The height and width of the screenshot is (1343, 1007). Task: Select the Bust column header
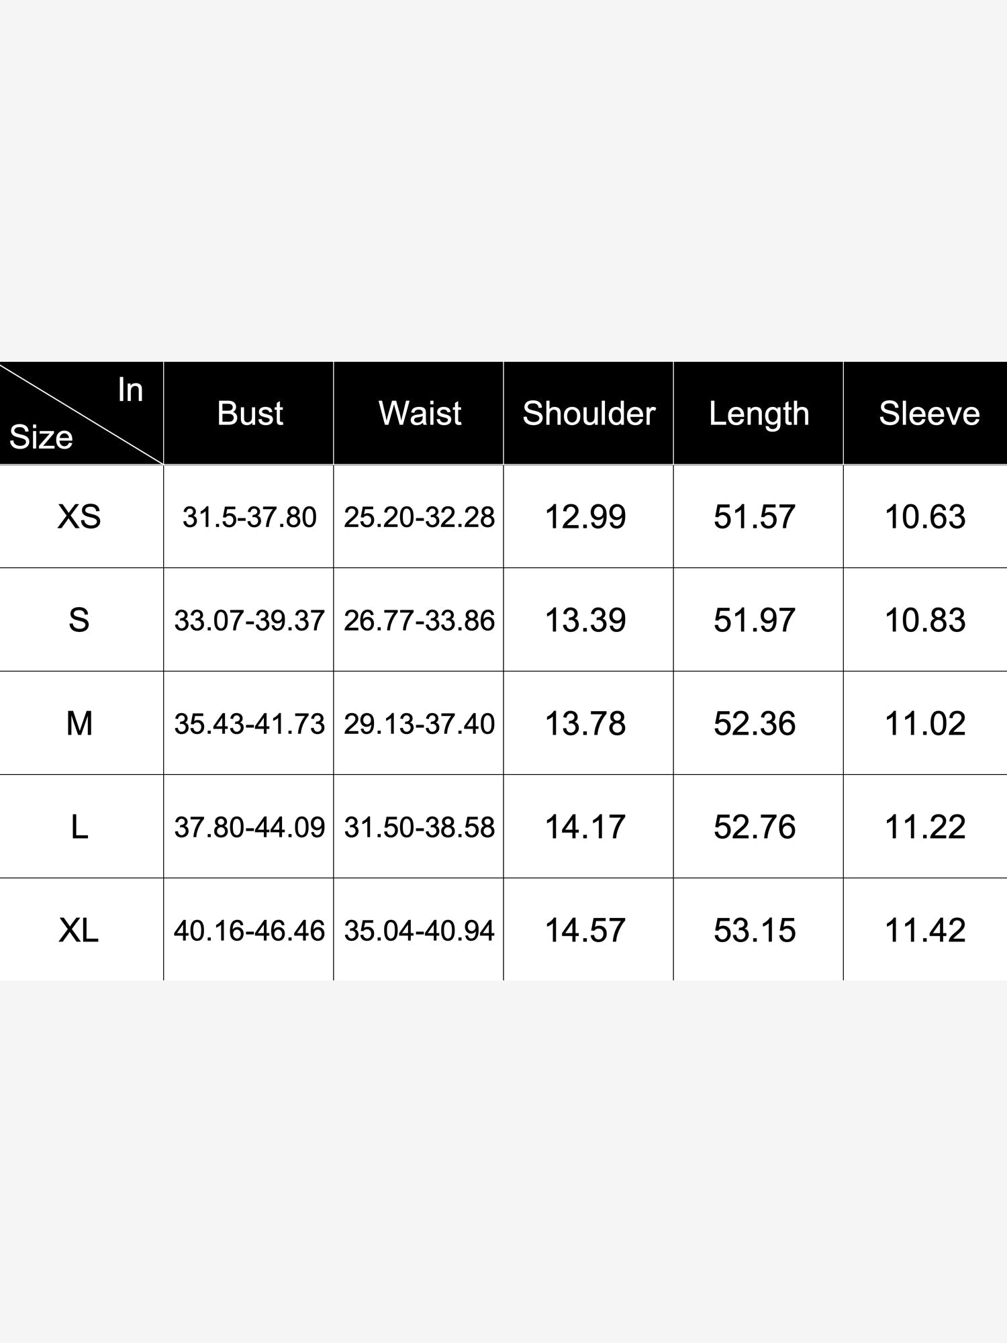[x=249, y=413]
